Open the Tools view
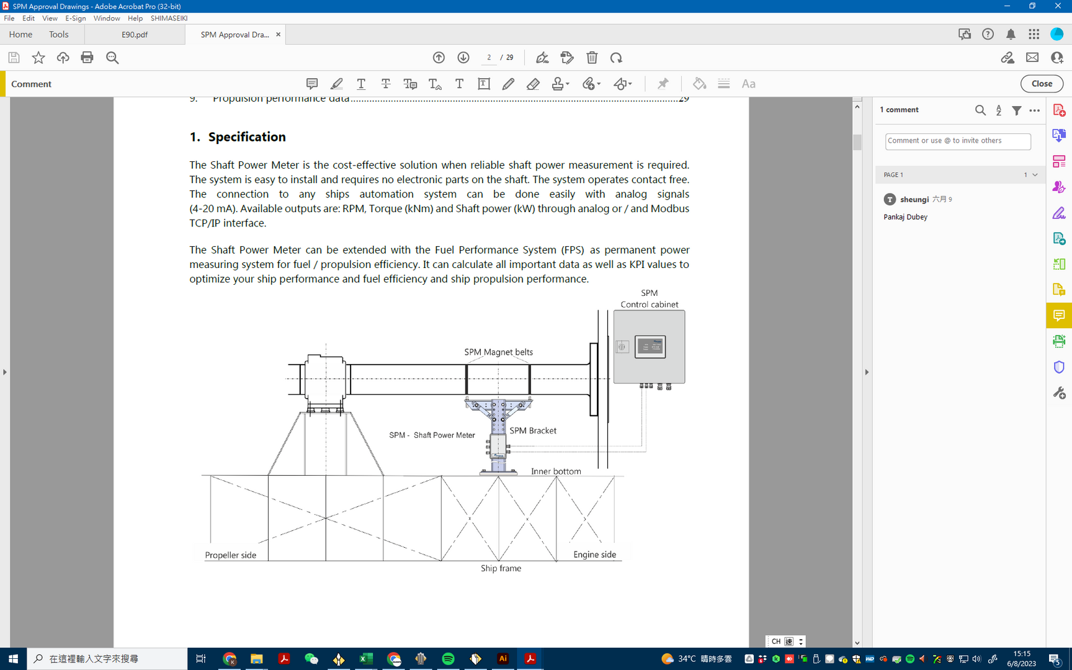 (59, 35)
